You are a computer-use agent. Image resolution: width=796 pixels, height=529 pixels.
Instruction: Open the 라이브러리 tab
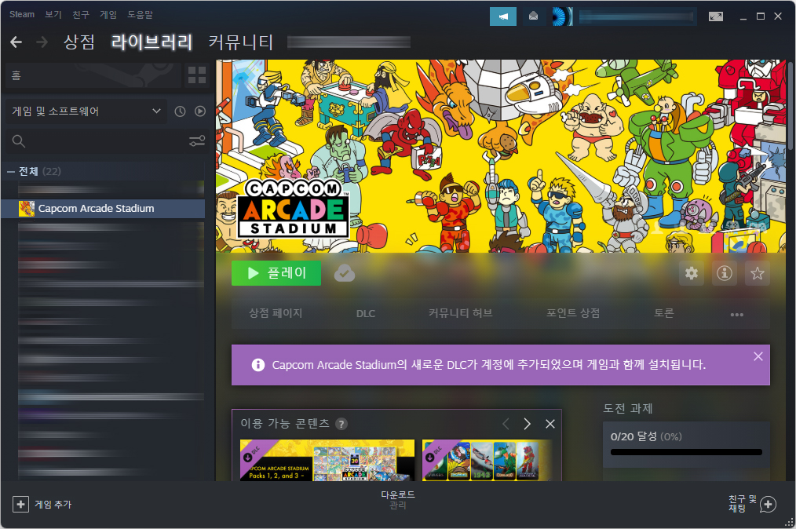(152, 42)
